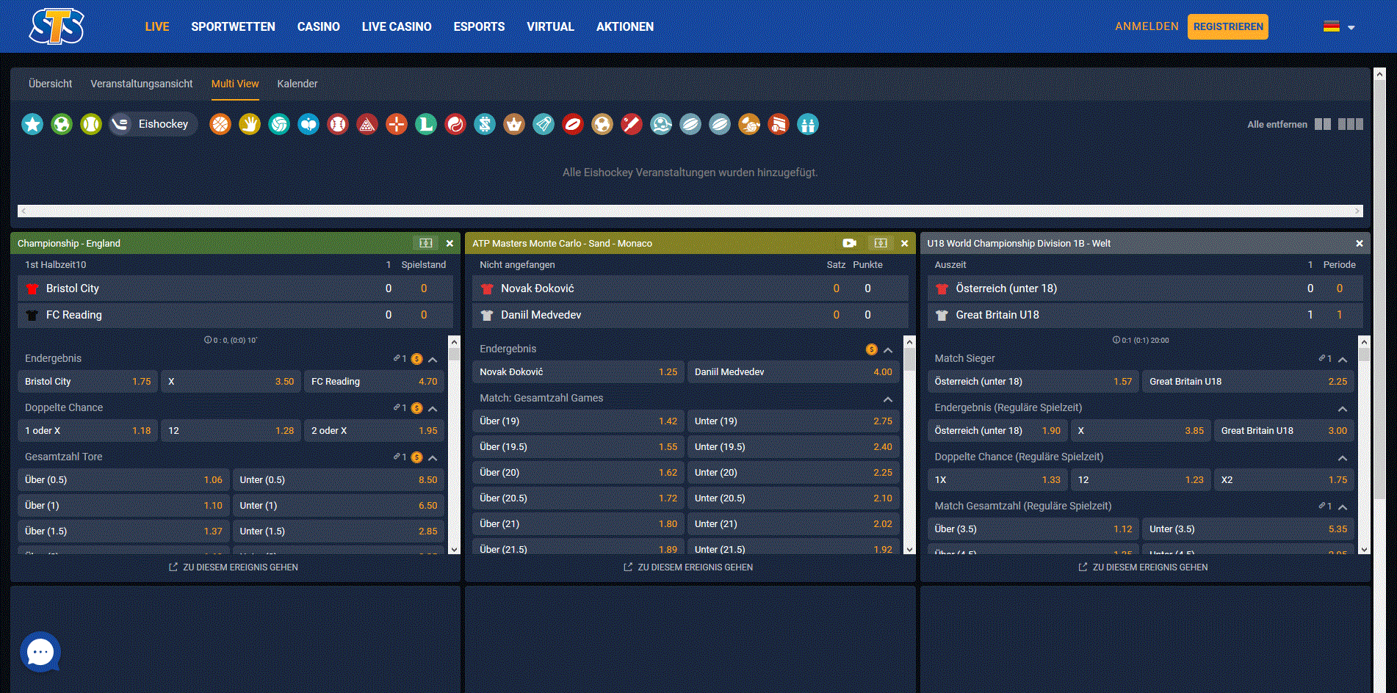This screenshot has height=693, width=1397.
Task: Click Alle entfernen to clear events
Action: (x=1277, y=124)
